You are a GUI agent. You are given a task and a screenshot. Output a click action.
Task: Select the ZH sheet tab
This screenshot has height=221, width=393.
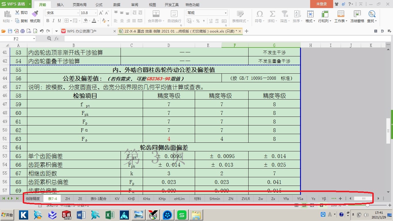(68, 199)
